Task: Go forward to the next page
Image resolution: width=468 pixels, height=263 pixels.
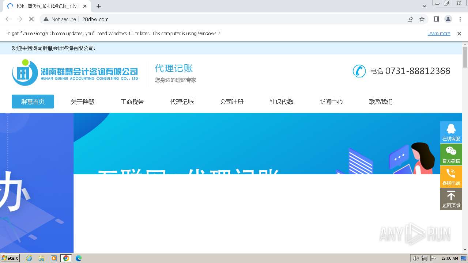Action: tap(20, 19)
